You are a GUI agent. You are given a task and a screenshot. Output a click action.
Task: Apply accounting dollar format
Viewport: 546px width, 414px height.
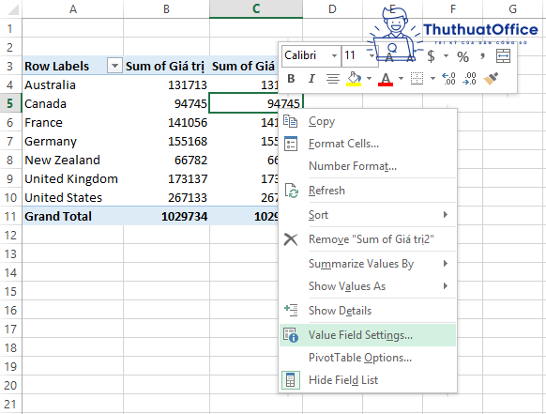432,56
